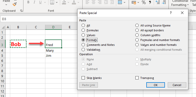Center align the text

click(94, 2)
